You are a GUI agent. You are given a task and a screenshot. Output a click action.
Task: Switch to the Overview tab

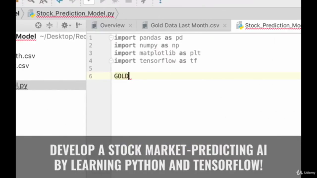(x=112, y=26)
